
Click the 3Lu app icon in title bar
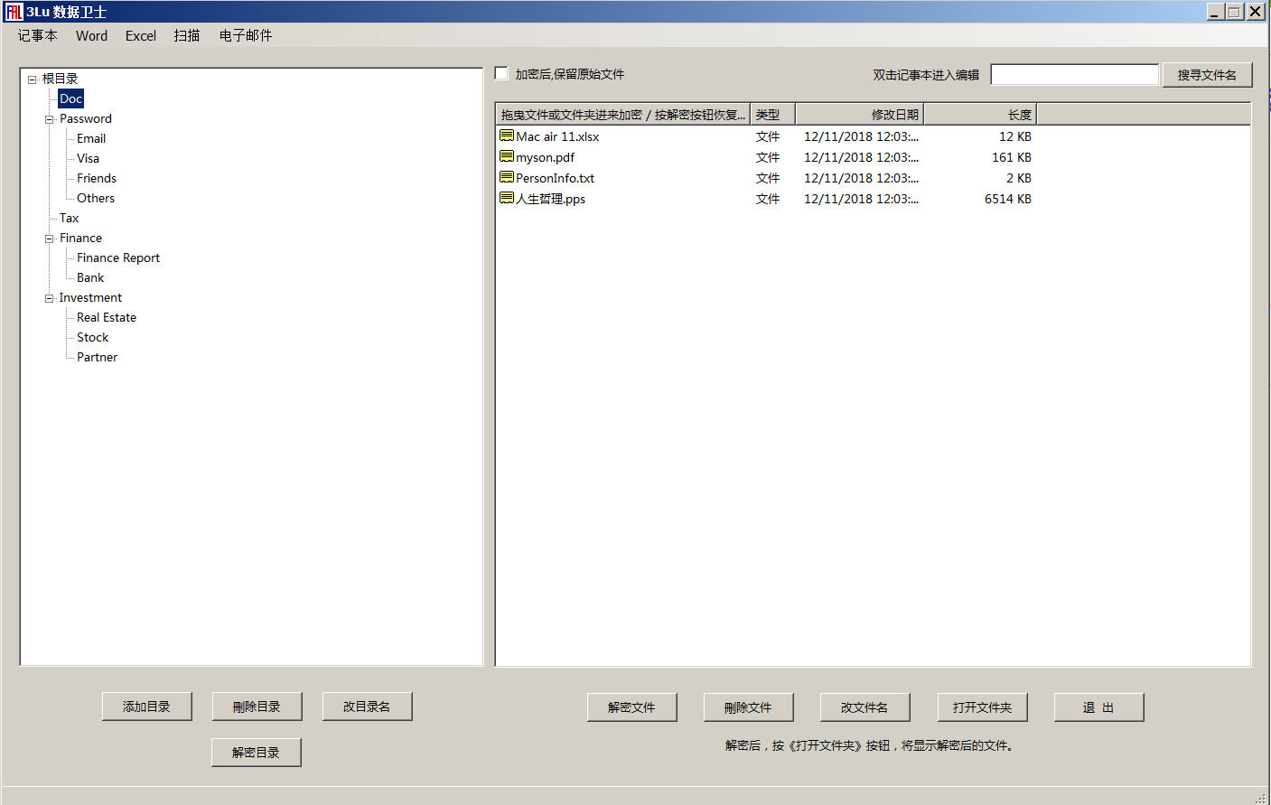[14, 12]
